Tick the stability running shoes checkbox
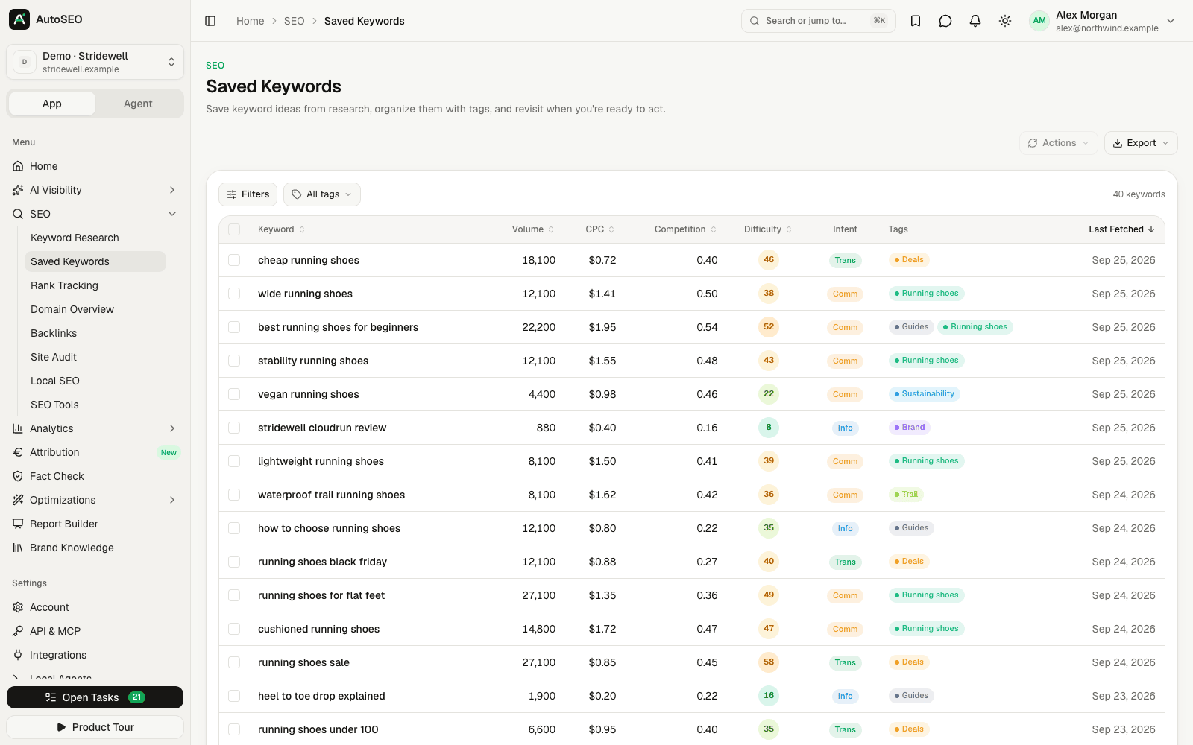Image resolution: width=1193 pixels, height=745 pixels. pos(234,361)
